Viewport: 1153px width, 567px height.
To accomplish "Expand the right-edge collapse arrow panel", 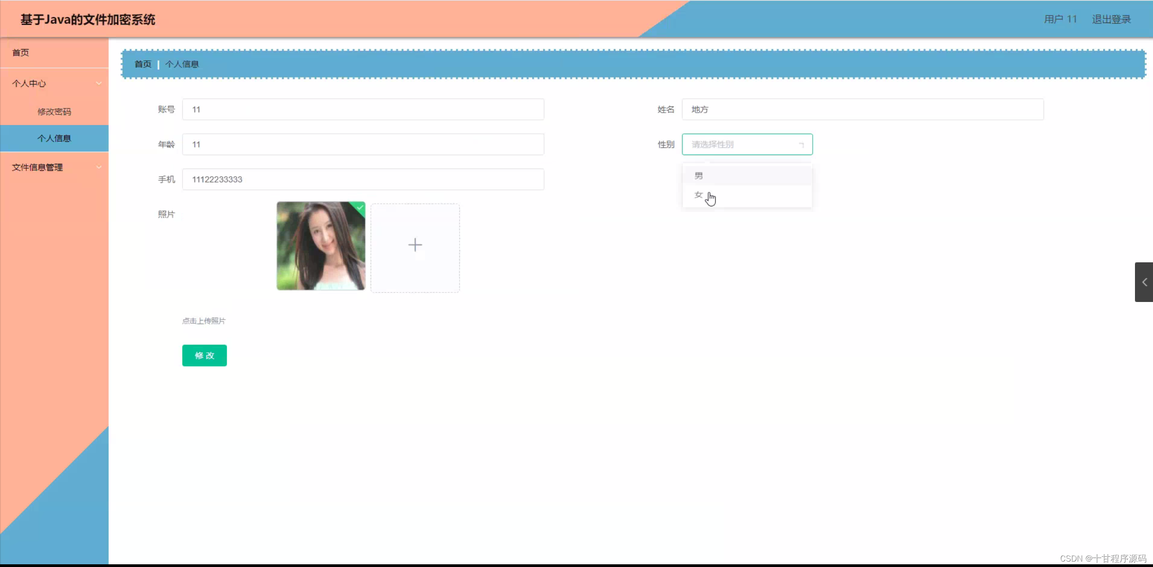I will point(1144,282).
